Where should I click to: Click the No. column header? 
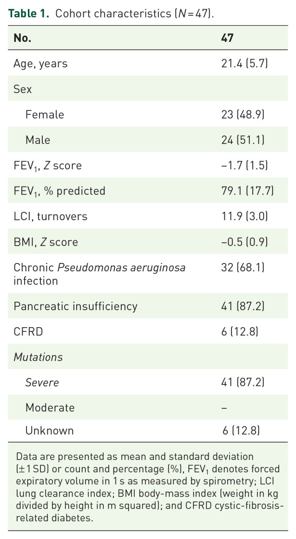click(22, 38)
